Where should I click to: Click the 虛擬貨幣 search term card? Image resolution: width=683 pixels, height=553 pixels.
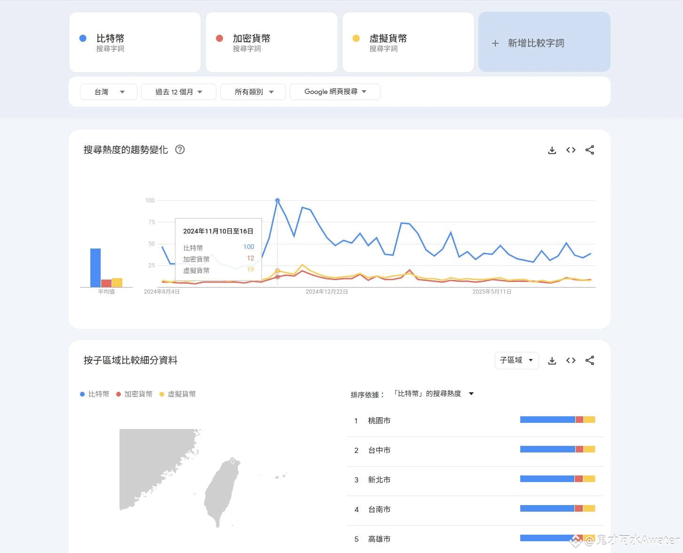tap(408, 42)
